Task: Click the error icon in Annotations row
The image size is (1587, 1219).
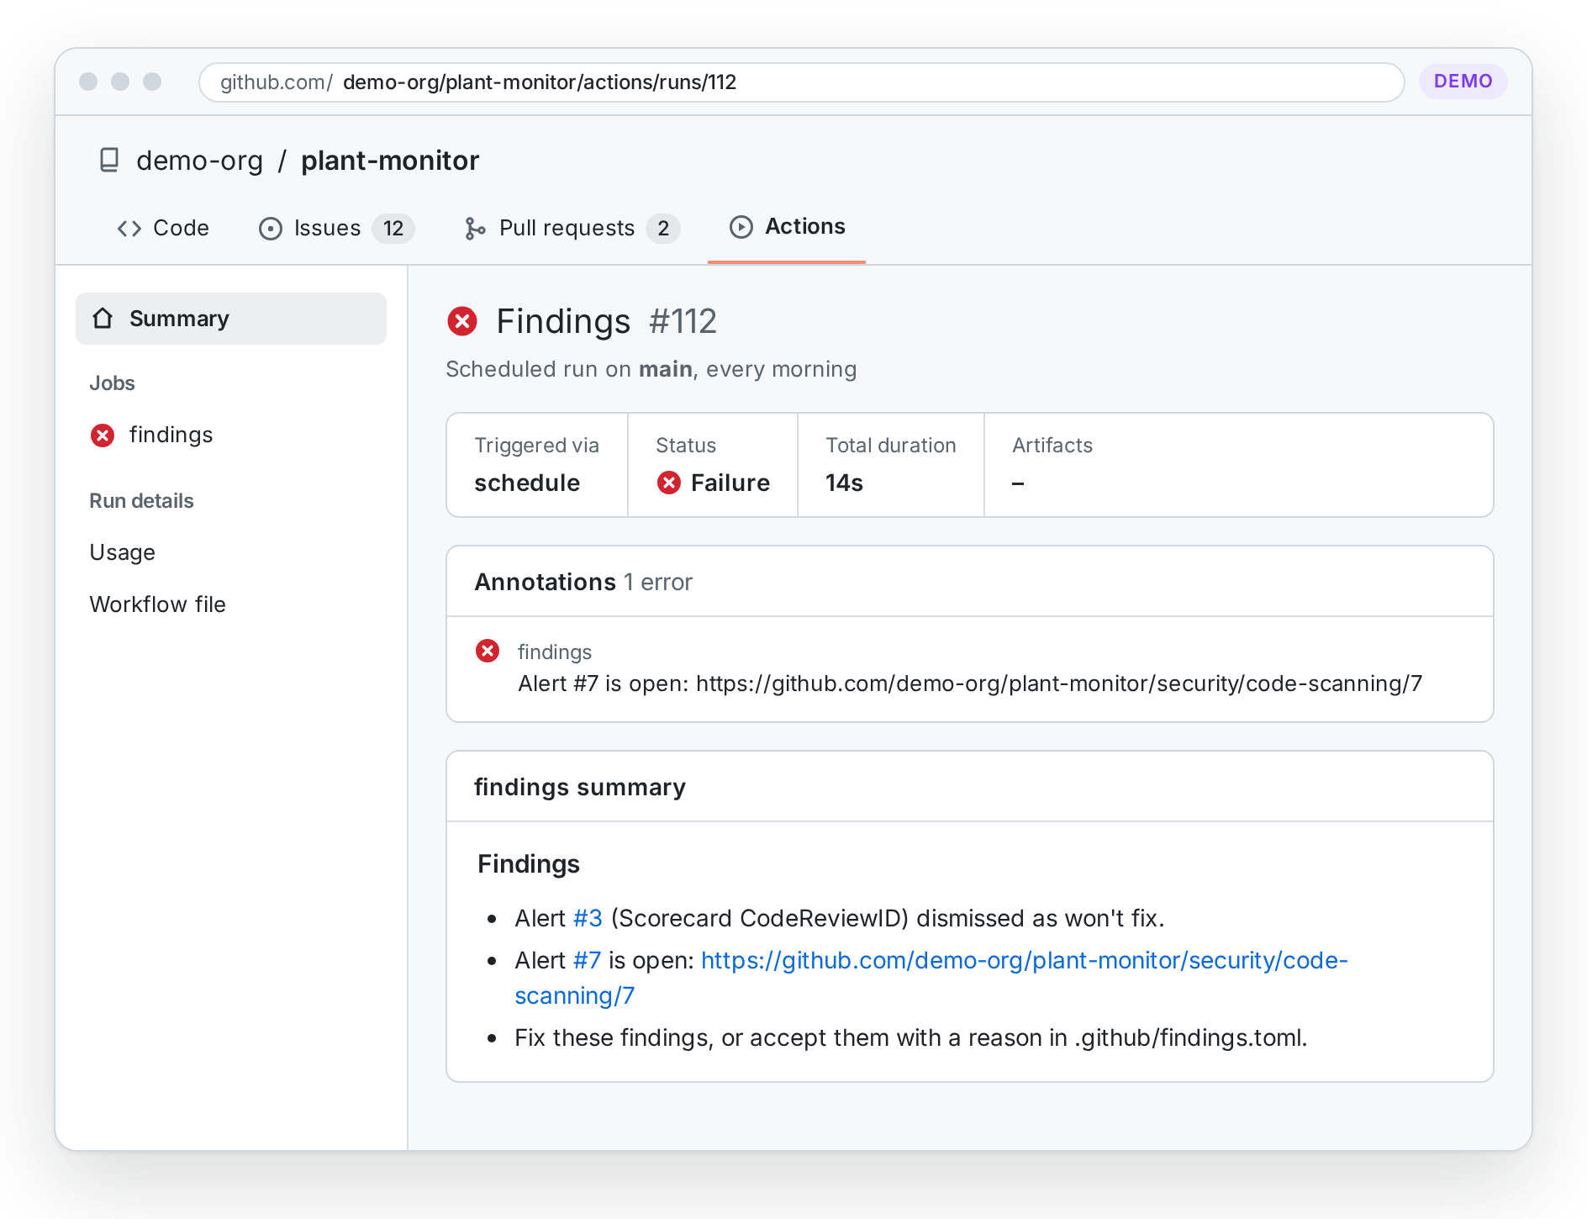Action: (x=488, y=651)
